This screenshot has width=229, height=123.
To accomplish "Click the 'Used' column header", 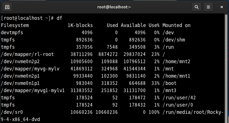I will point(112,25).
